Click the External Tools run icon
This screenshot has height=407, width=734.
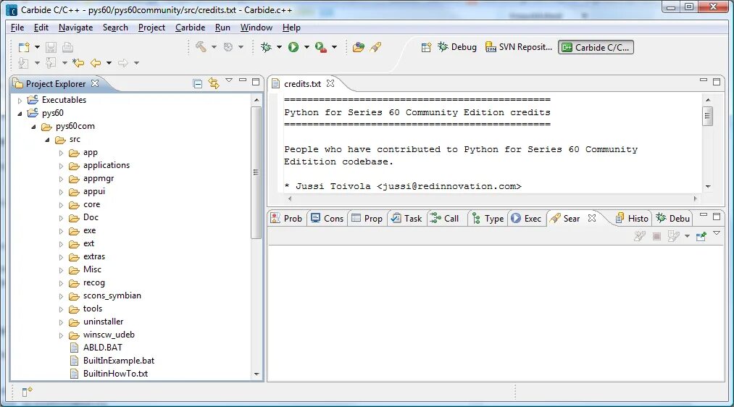[x=321, y=47]
